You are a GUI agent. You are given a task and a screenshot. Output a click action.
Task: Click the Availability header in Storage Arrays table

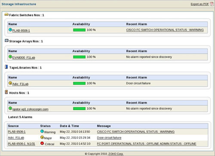pos(81,51)
